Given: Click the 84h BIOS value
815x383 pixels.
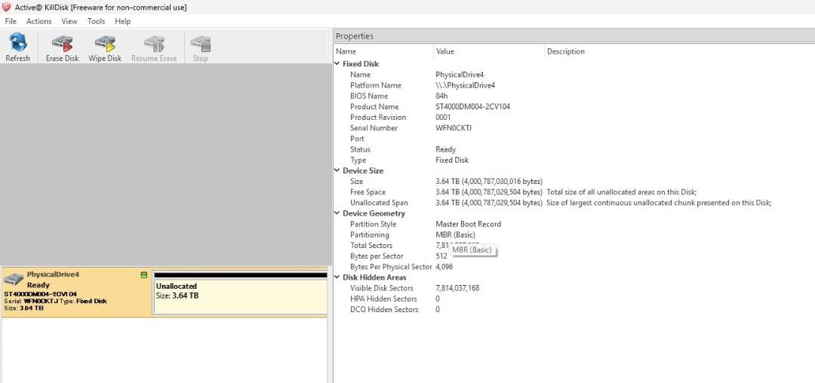Looking at the screenshot, I should coord(441,96).
